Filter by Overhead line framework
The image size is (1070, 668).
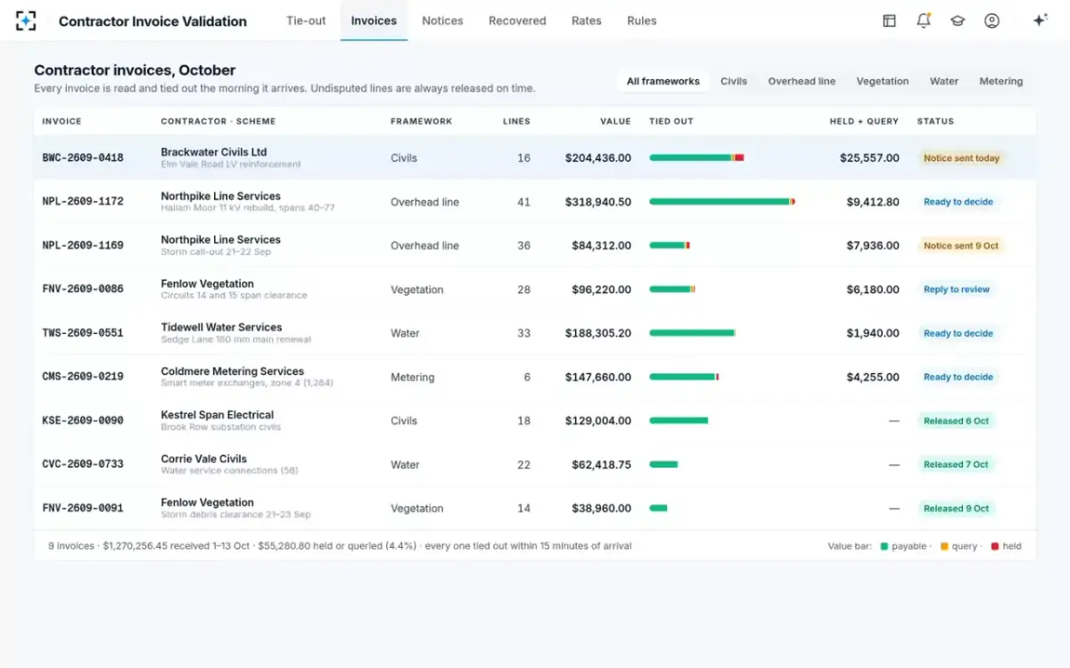(x=802, y=81)
